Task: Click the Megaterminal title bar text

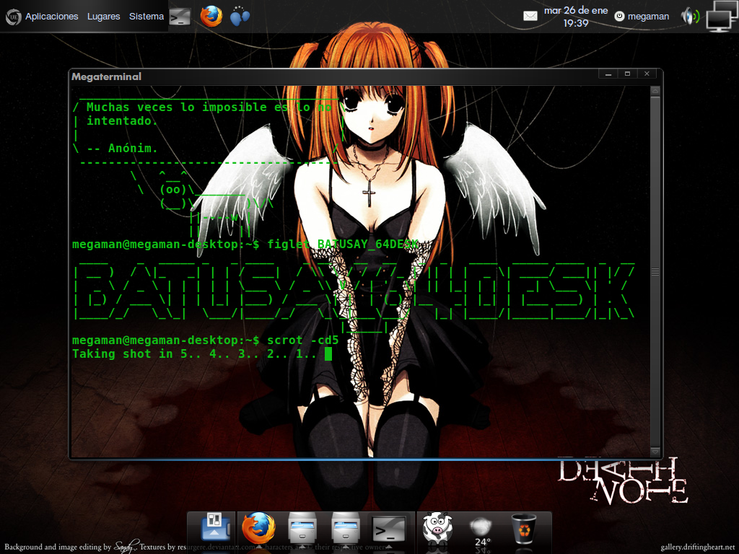Action: pyautogui.click(x=107, y=76)
